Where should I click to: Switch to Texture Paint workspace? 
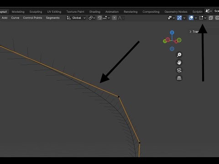75,12
